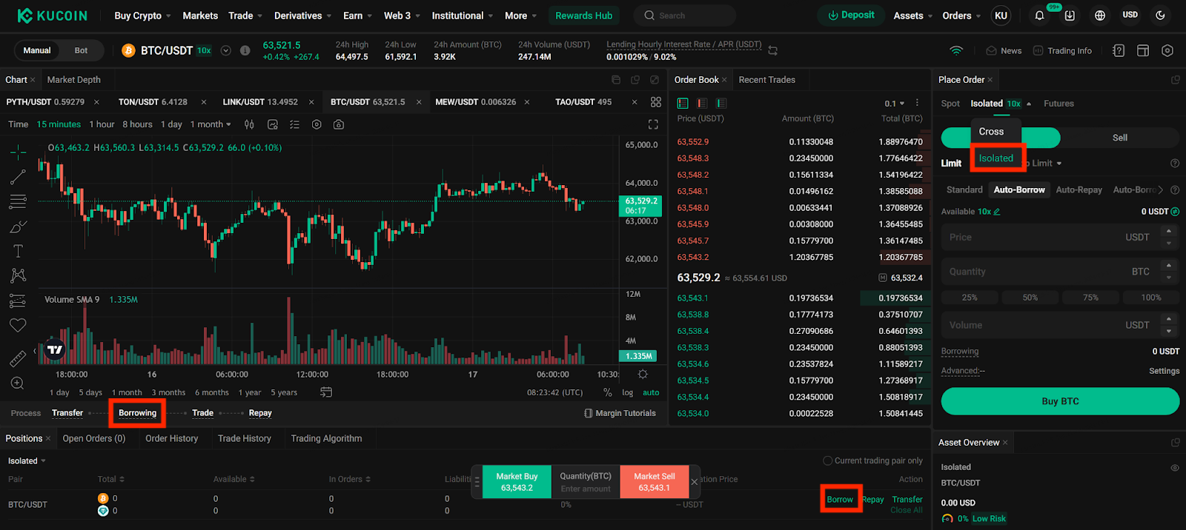Open multi-chart grid layout icon

(x=656, y=102)
